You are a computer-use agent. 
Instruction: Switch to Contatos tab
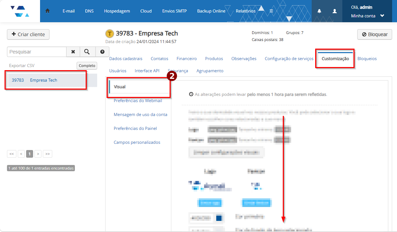pos(159,59)
